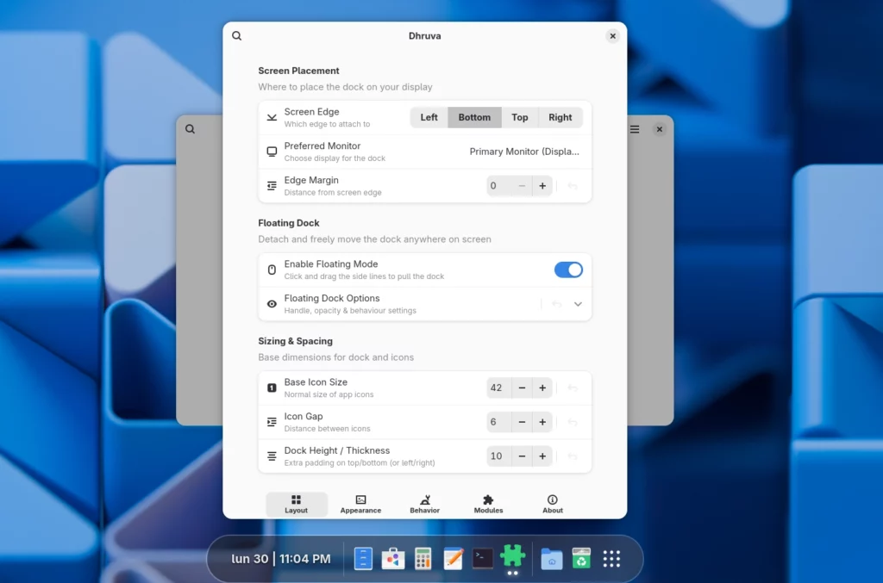883x583 pixels.
Task: Switch to the Behavior tab
Action: point(424,505)
